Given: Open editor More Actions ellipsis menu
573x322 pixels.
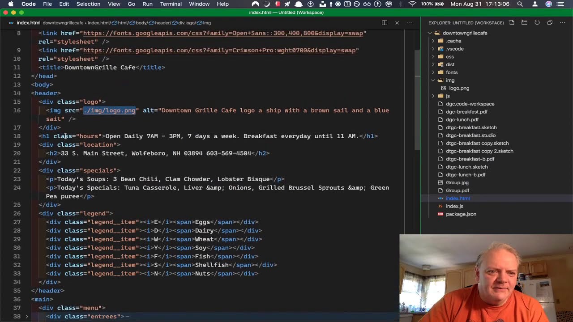Looking at the screenshot, I should (410, 23).
